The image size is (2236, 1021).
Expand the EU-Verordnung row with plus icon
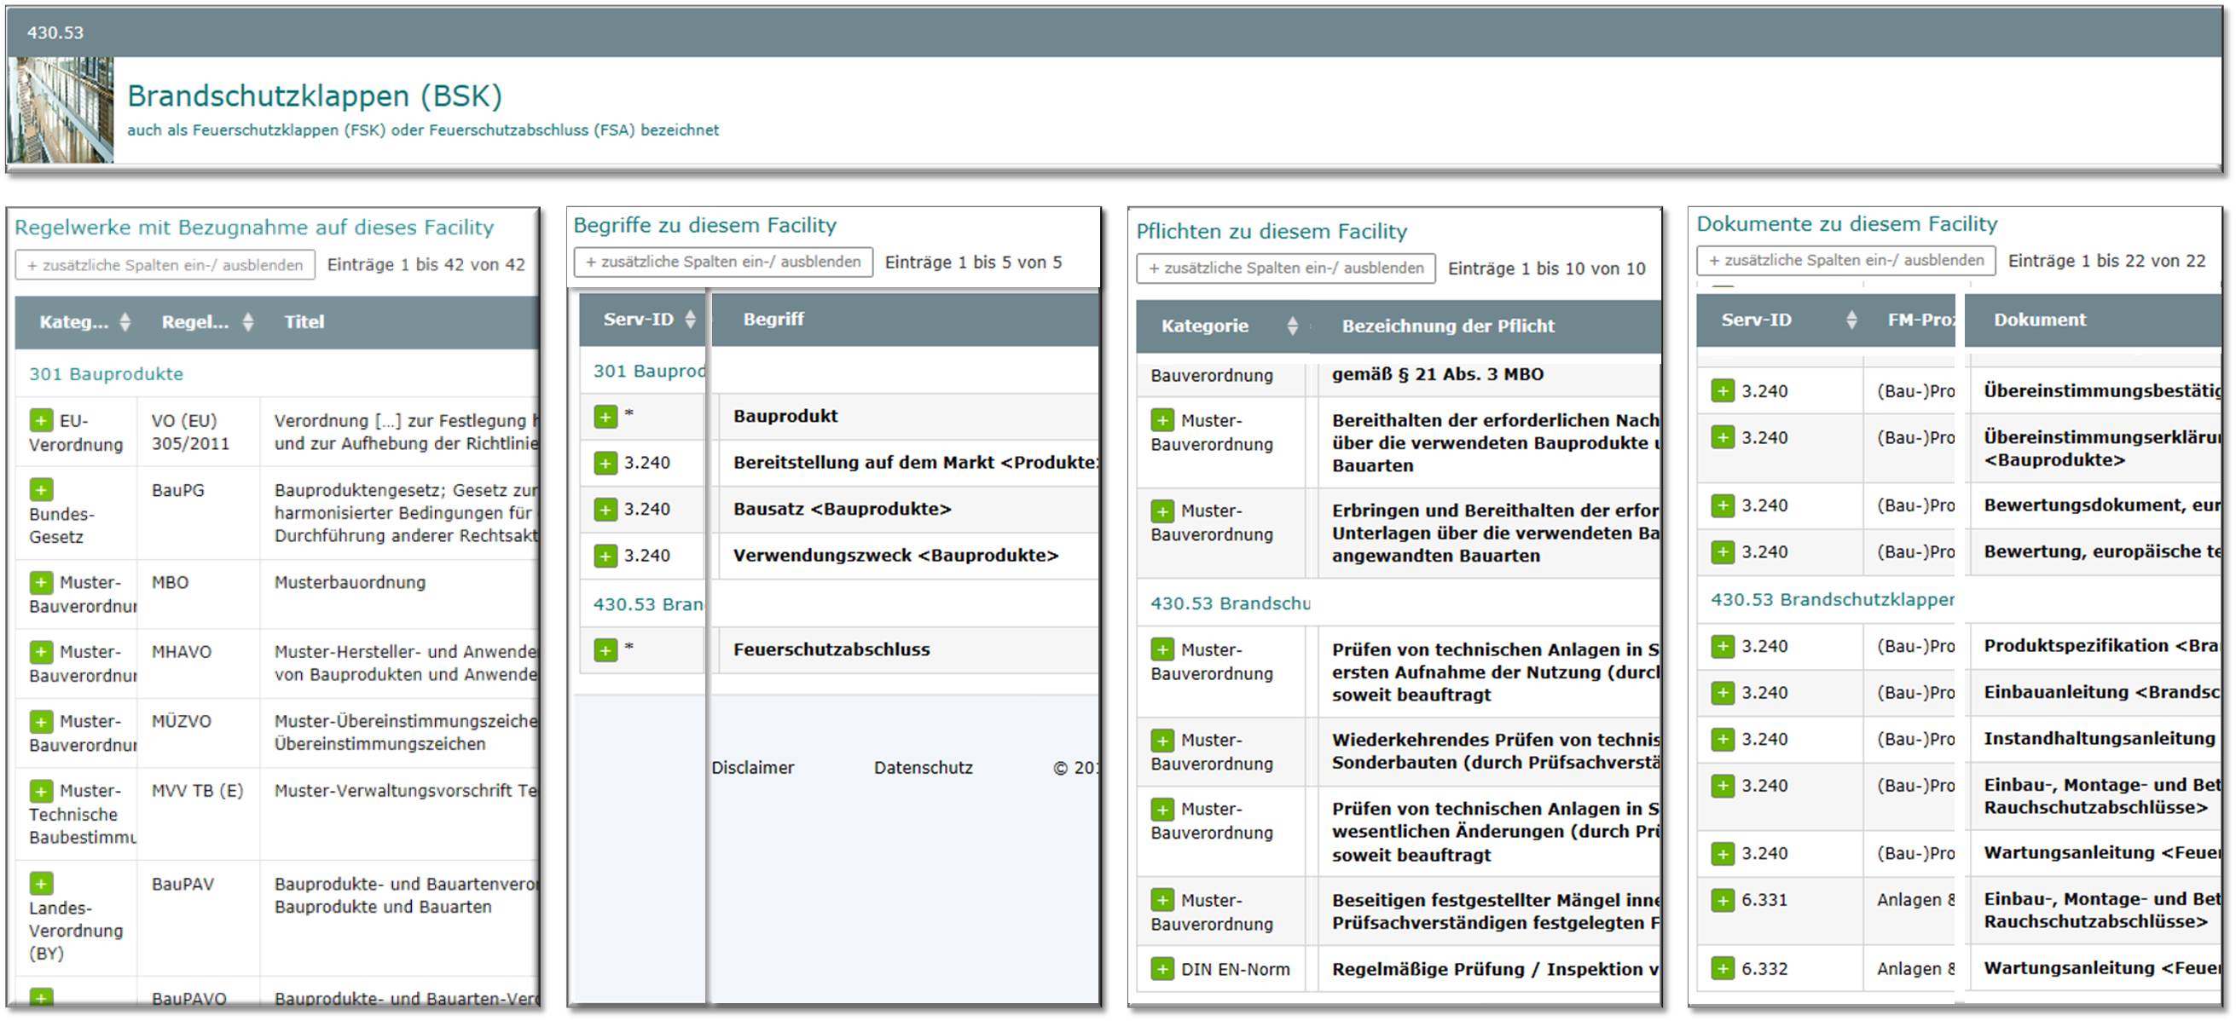click(x=41, y=421)
